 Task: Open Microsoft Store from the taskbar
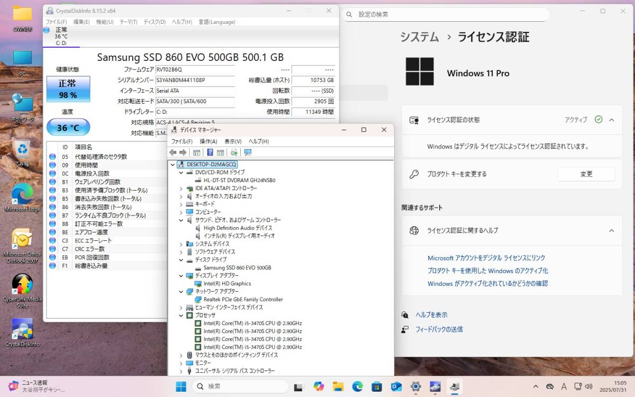coord(377,386)
